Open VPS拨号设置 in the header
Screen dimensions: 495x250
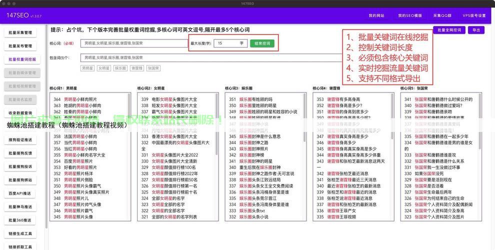click(x=474, y=15)
